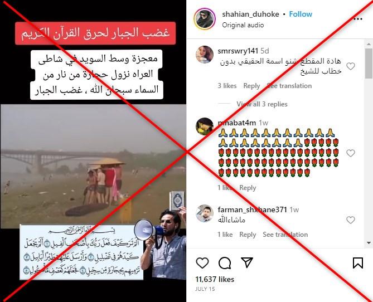The width and height of the screenshot is (373, 302).
Task: Open three-dot more options menu
Action: pos(358,19)
